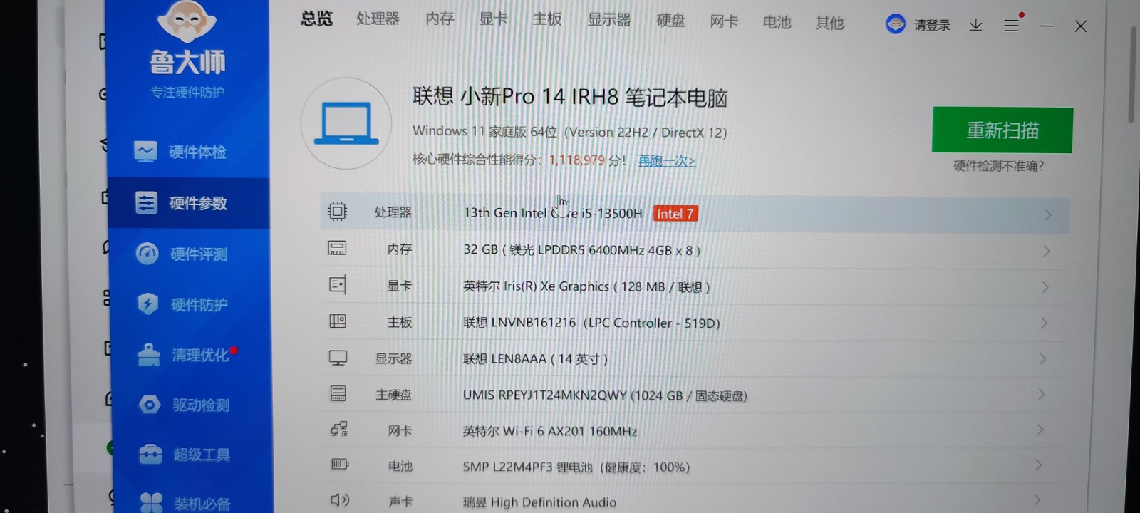The width and height of the screenshot is (1140, 513).
Task: Expand the 声卡 row chevron
Action: pos(1037,500)
